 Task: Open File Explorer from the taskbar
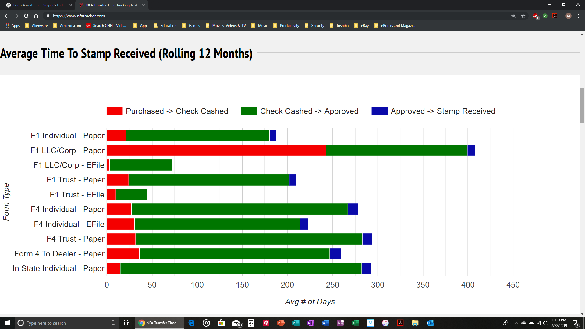coord(415,323)
